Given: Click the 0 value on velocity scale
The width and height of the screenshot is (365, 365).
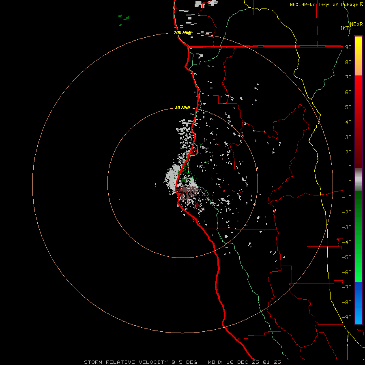Looking at the screenshot, I should click(x=350, y=182).
